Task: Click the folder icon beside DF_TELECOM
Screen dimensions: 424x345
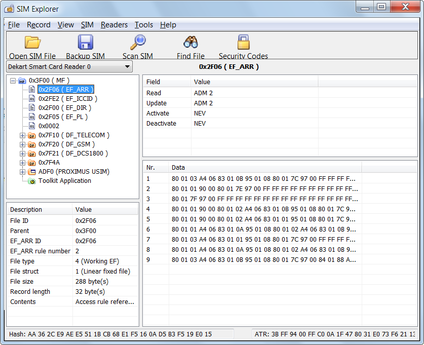Action: (31, 135)
